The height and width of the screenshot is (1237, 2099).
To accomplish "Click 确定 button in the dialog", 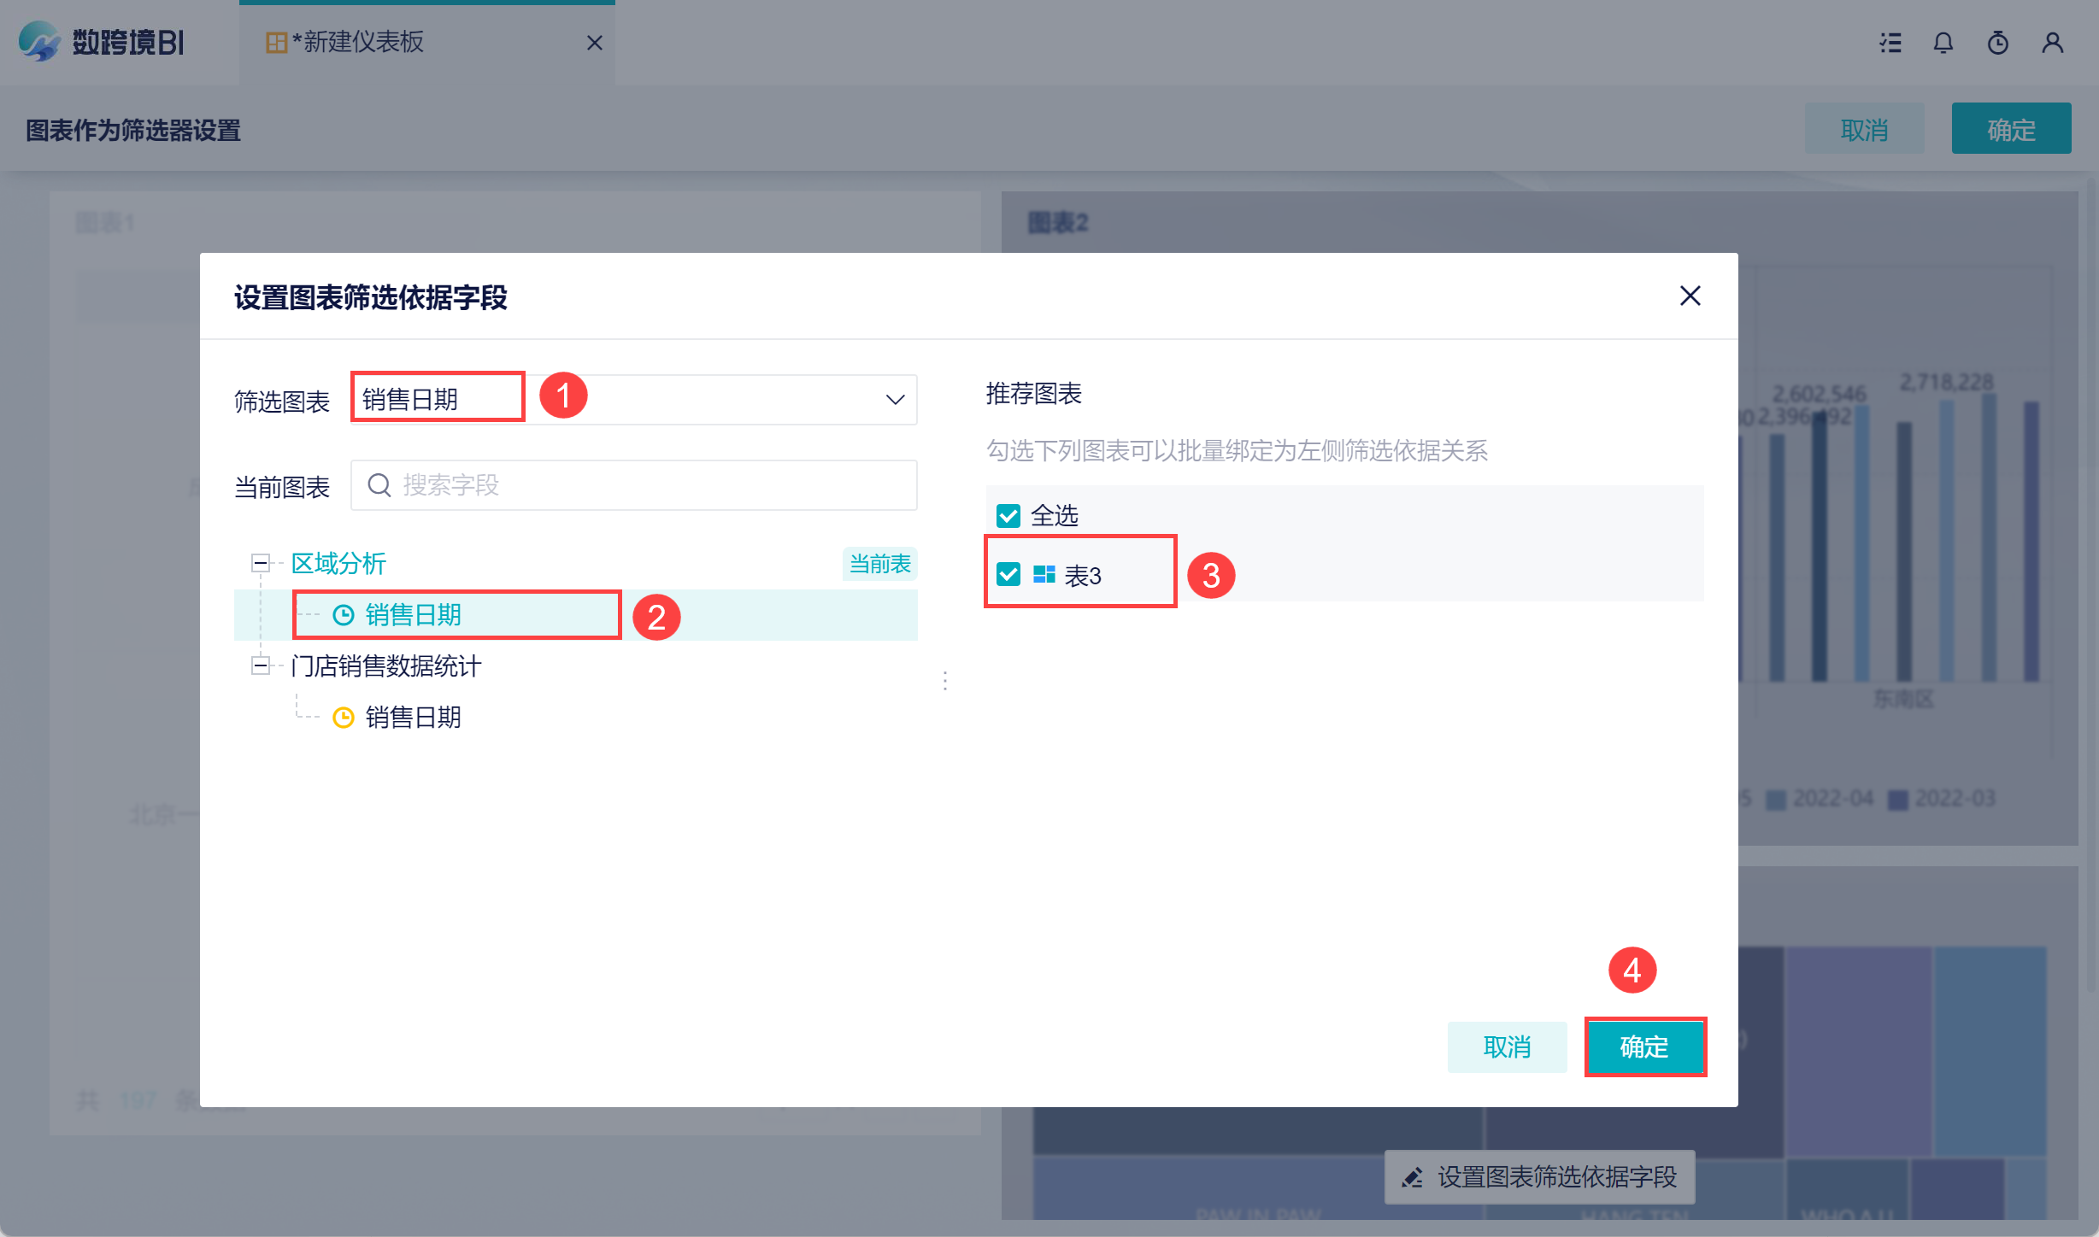I will point(1644,1047).
